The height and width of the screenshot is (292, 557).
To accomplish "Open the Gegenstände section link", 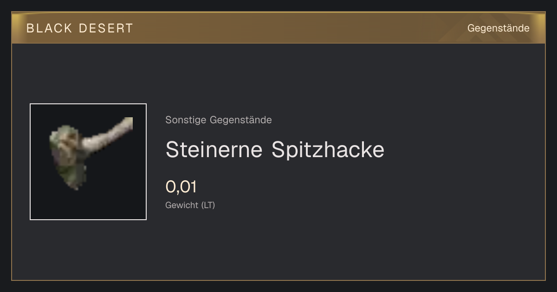I will (498, 28).
